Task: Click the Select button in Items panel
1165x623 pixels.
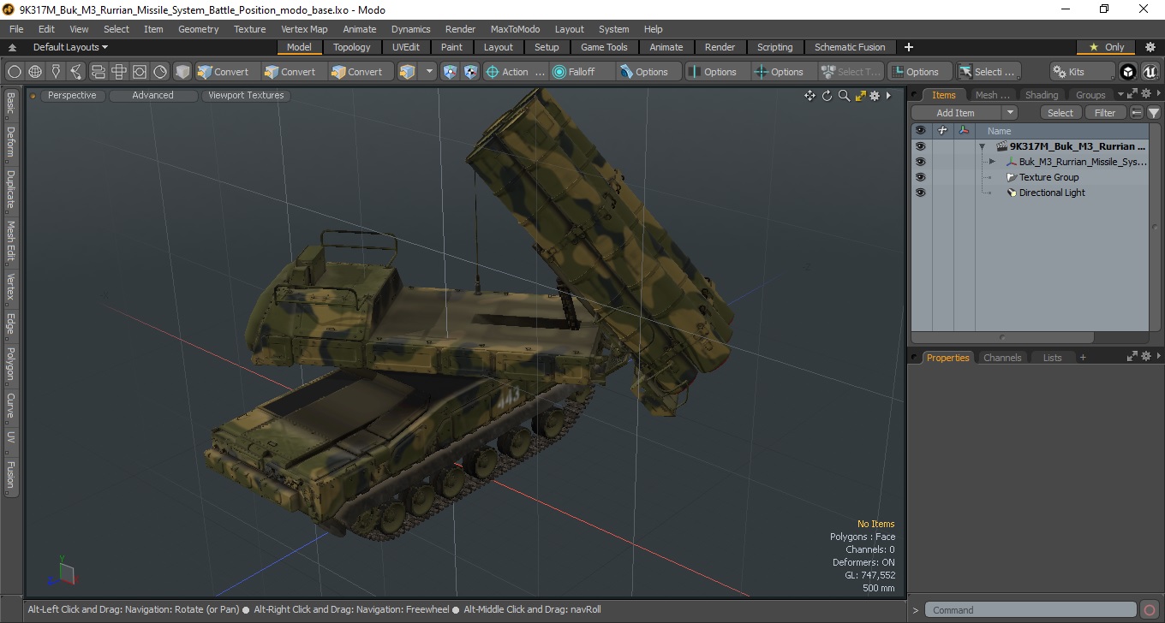Action: pyautogui.click(x=1060, y=113)
